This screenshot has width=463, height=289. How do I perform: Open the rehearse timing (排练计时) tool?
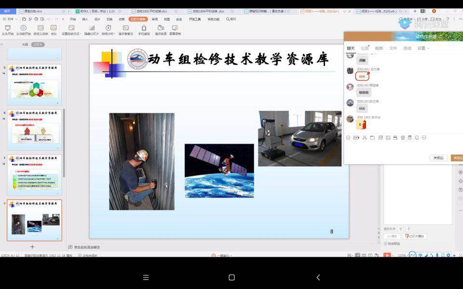[109, 29]
